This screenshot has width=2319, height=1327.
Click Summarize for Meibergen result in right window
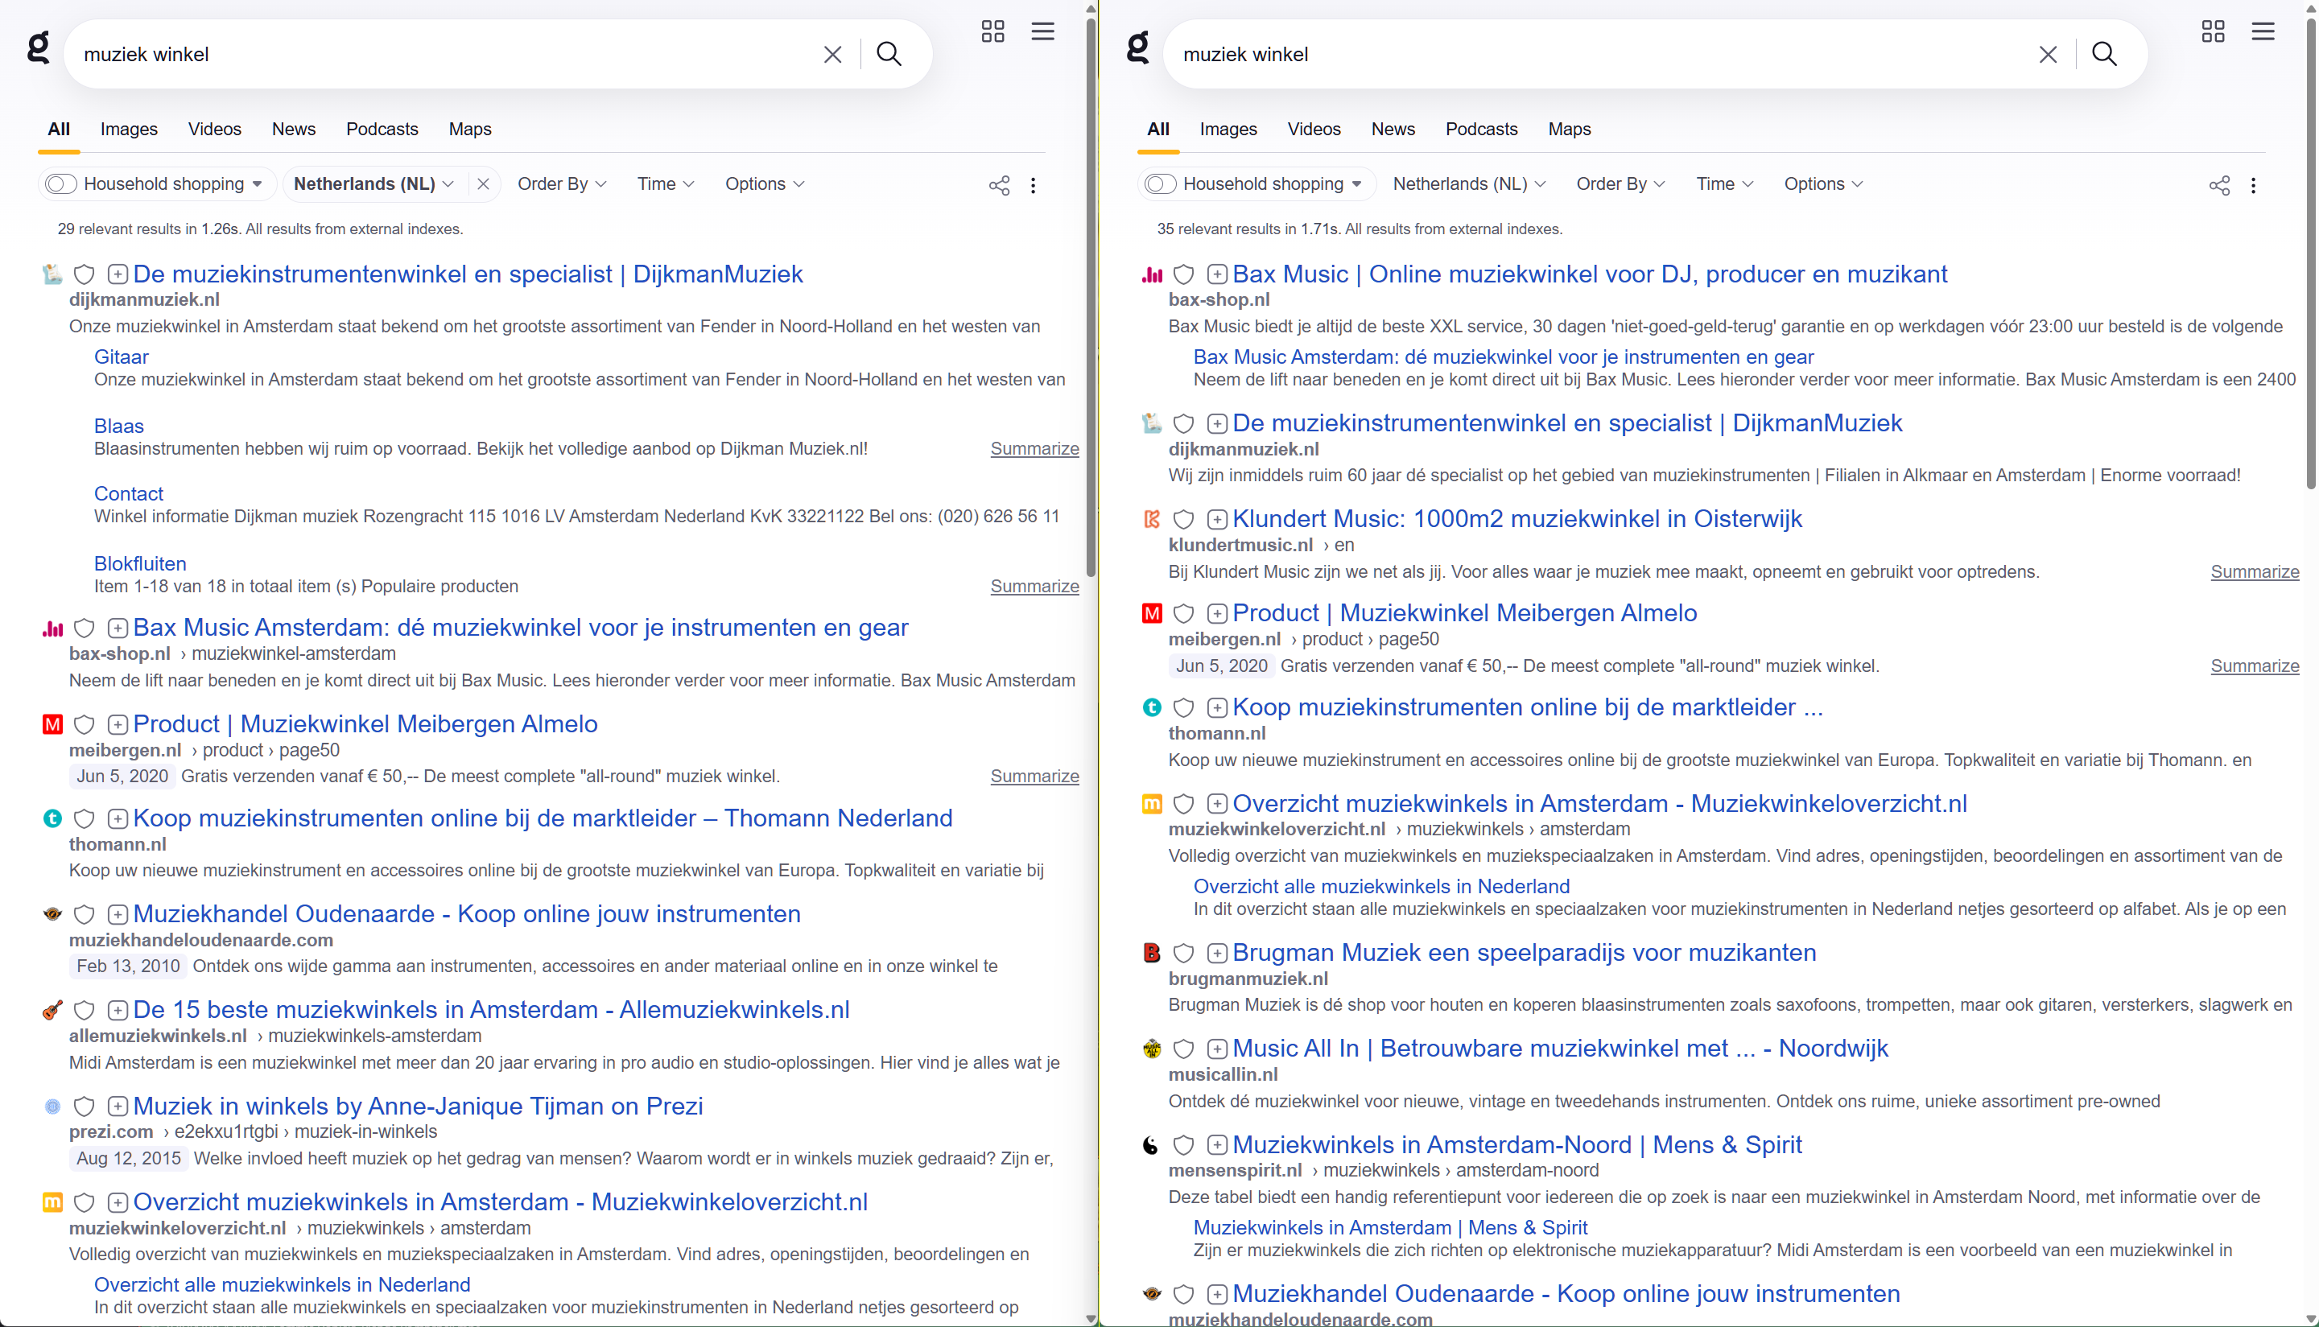2255,666
